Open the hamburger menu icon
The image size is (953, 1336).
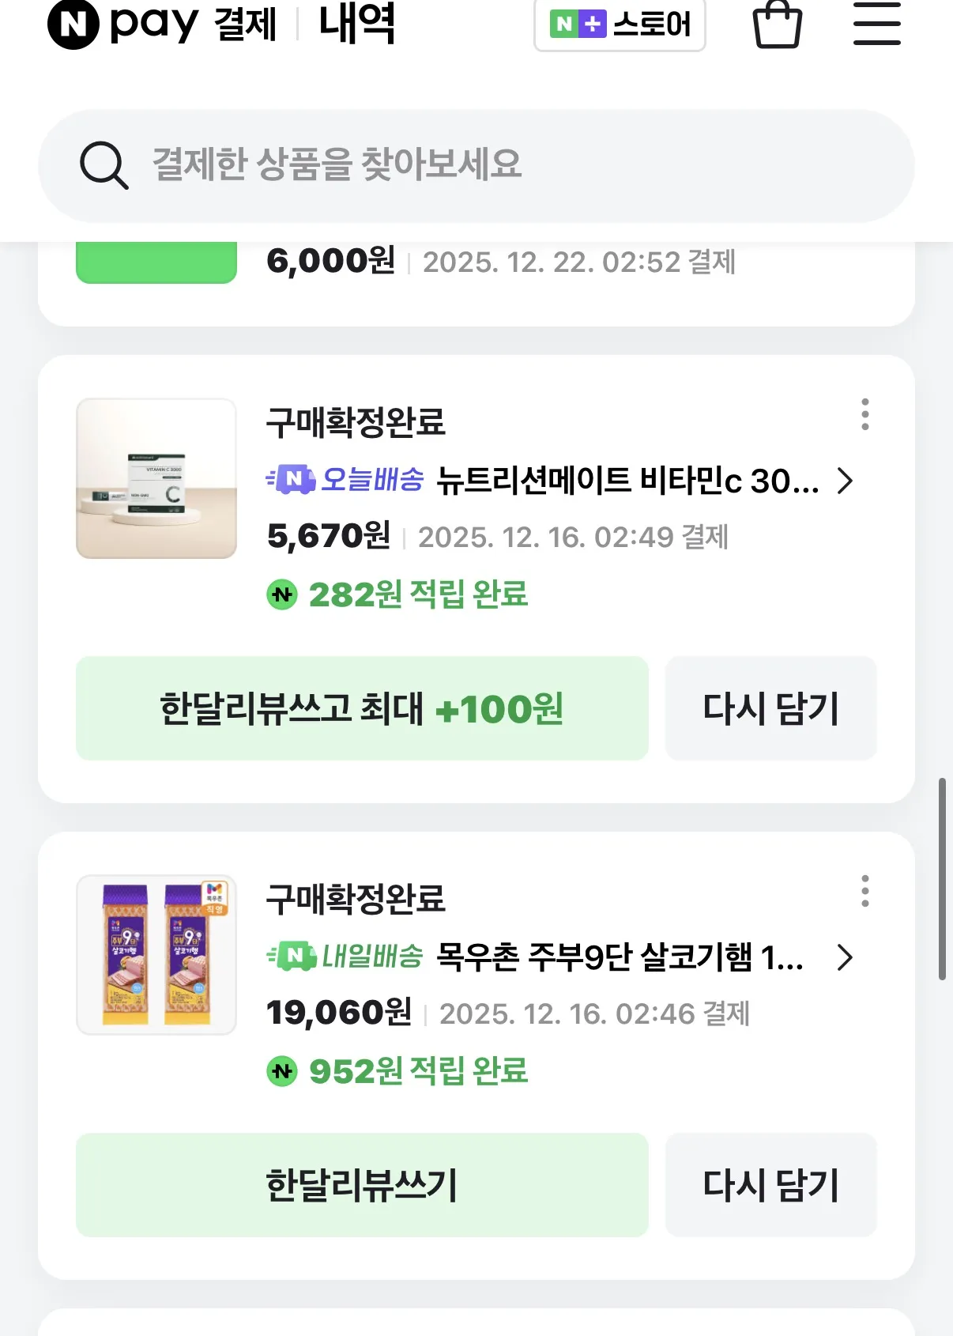click(x=876, y=24)
